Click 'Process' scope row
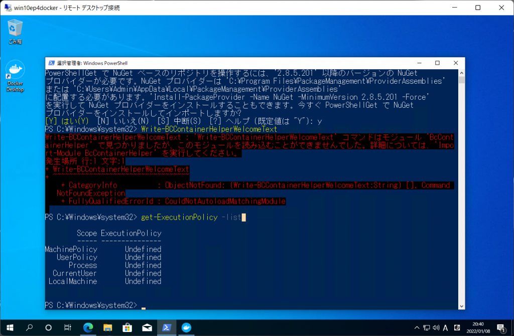 click(115, 265)
